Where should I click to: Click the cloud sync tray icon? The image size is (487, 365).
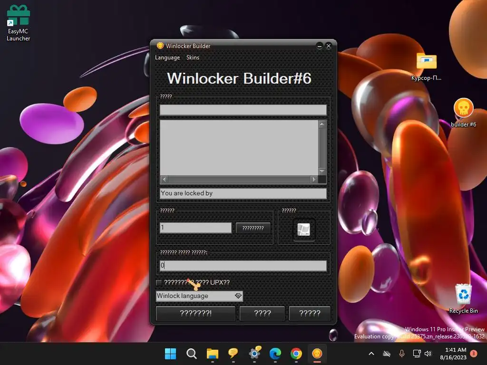(x=386, y=354)
